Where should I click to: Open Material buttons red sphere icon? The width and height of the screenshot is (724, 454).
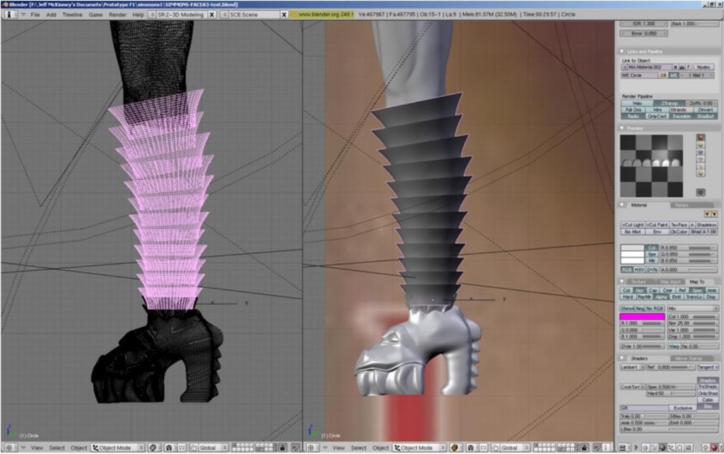coord(714,448)
